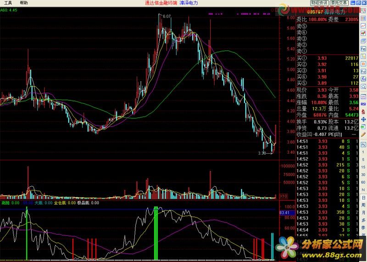
Task: Switch to the 5-minute period
Action: [x=363, y=160]
